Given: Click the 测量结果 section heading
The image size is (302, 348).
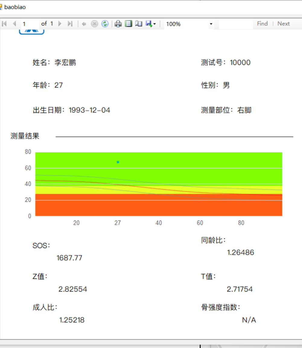Looking at the screenshot, I should pos(25,136).
